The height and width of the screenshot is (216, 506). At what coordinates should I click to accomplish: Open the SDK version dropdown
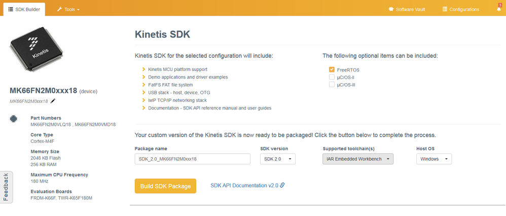pyautogui.click(x=277, y=159)
